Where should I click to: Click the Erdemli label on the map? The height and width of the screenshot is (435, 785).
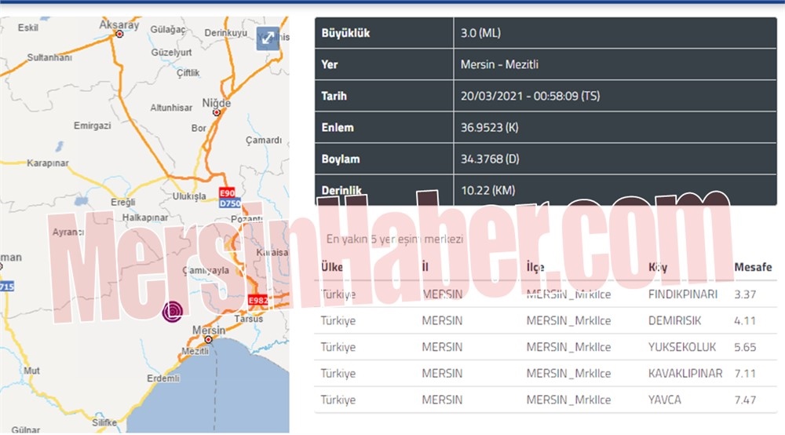click(162, 378)
